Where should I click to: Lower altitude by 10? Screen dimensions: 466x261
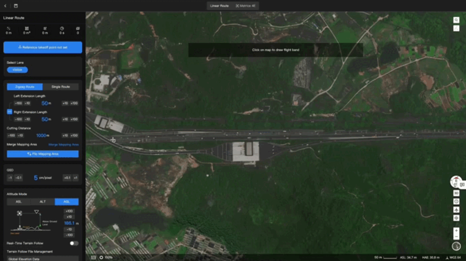pyautogui.click(x=69, y=229)
